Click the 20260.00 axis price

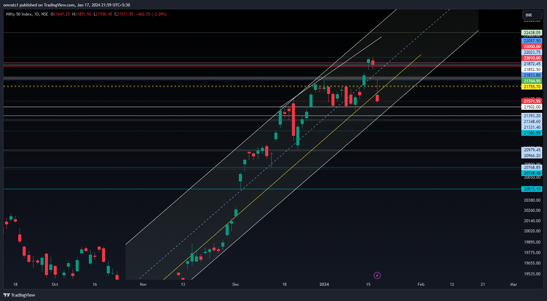(x=532, y=210)
